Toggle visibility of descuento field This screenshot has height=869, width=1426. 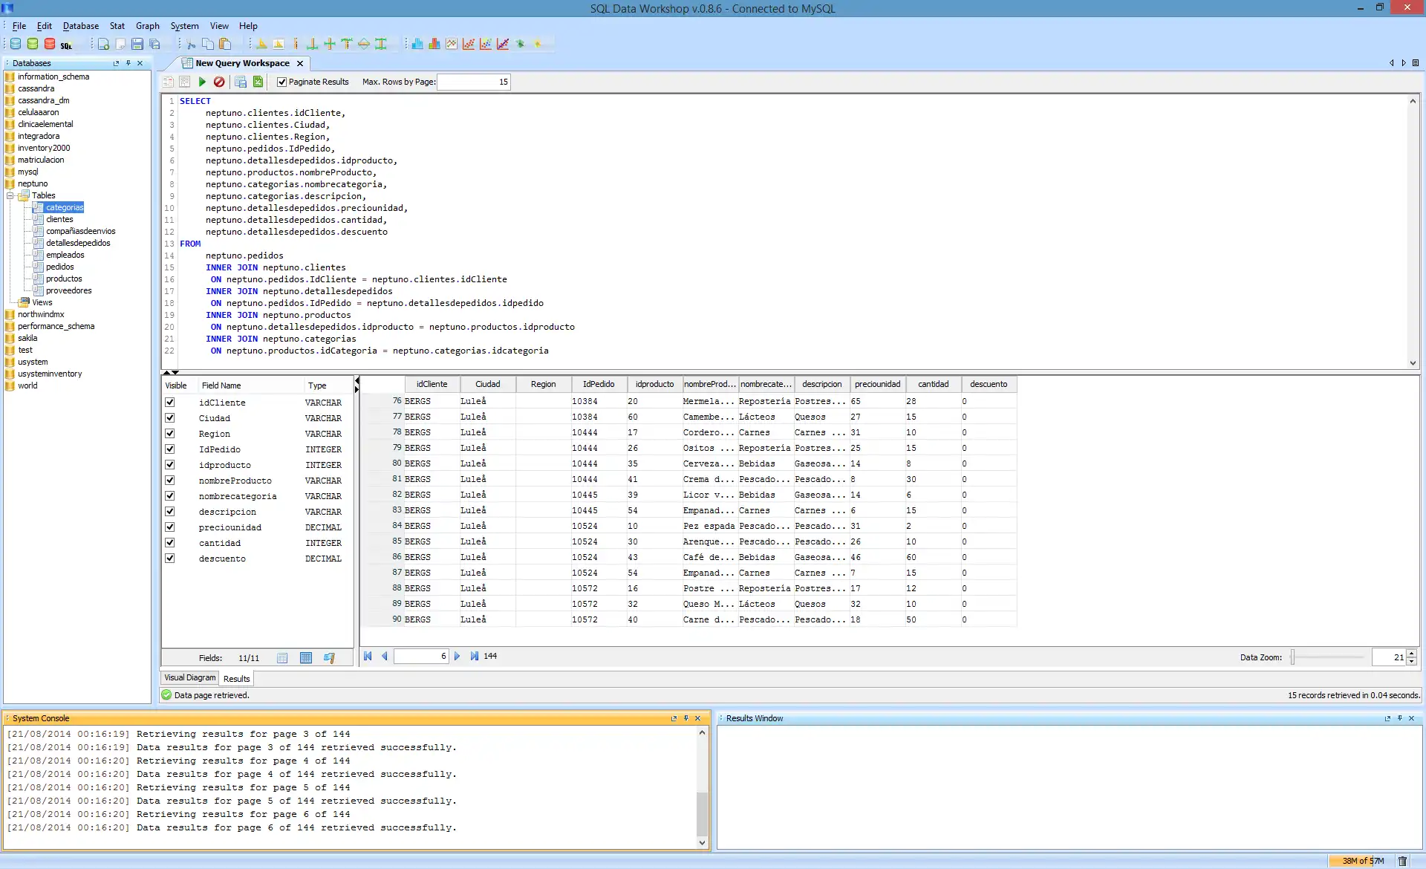pos(169,557)
